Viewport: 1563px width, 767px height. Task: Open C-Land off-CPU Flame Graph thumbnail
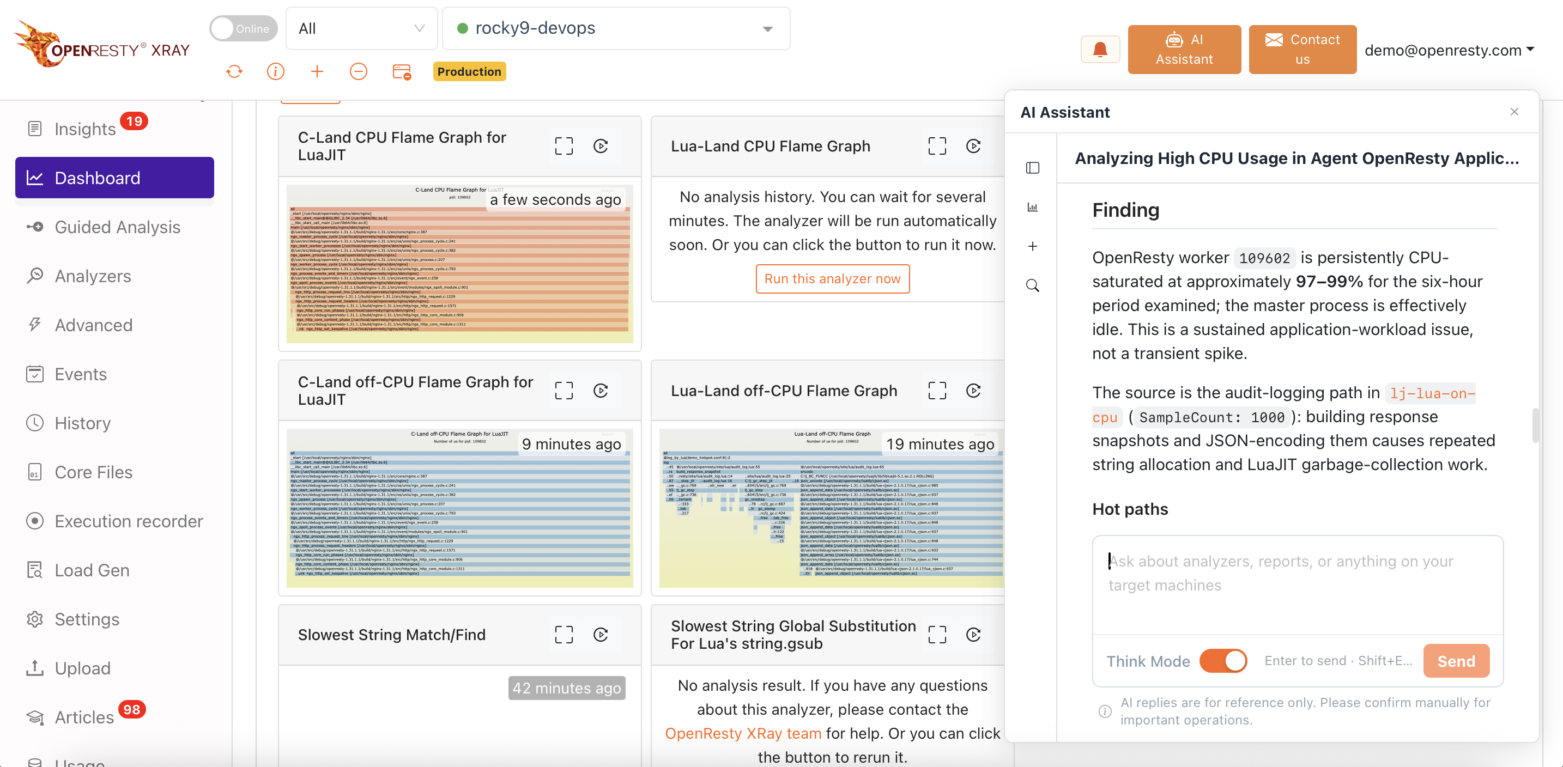(x=459, y=508)
